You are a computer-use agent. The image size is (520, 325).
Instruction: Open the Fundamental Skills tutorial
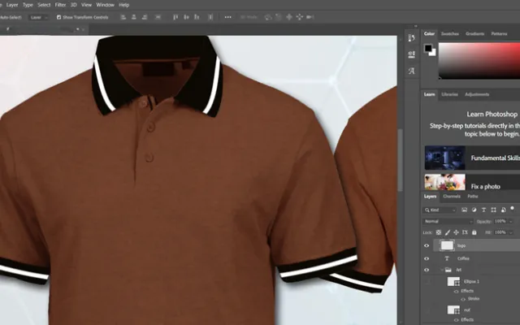click(471, 158)
